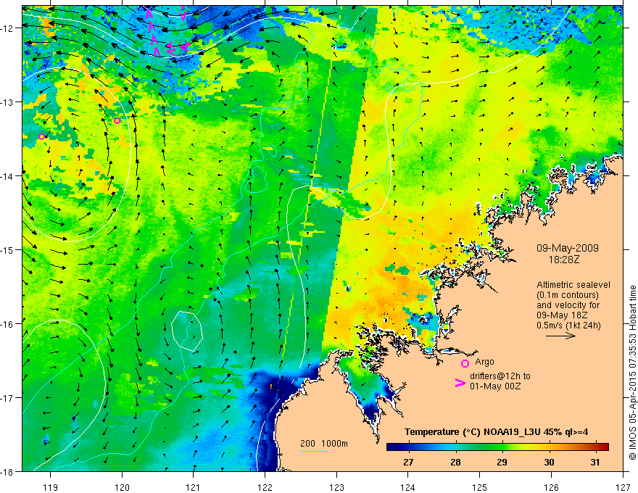Click the latitude axis label -12

pyautogui.click(x=8, y=28)
